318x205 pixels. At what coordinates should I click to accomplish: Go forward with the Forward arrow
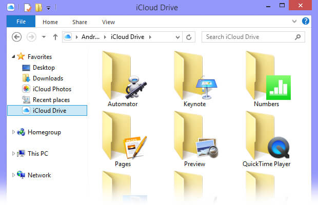(x=31, y=37)
